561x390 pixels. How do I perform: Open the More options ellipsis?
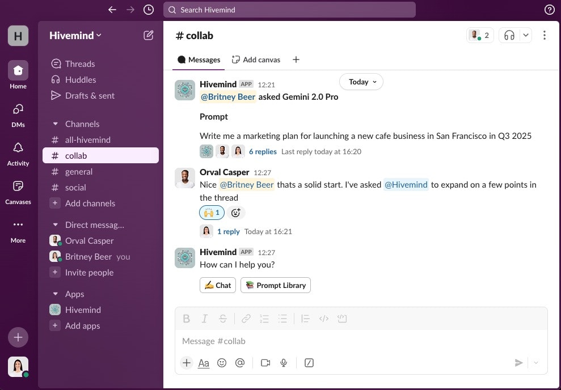[18, 231]
